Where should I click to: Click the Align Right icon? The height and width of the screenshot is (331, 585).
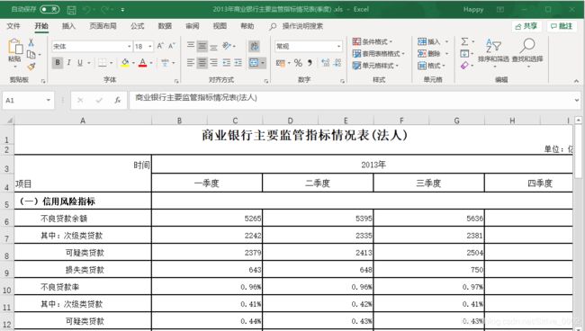click(x=214, y=63)
